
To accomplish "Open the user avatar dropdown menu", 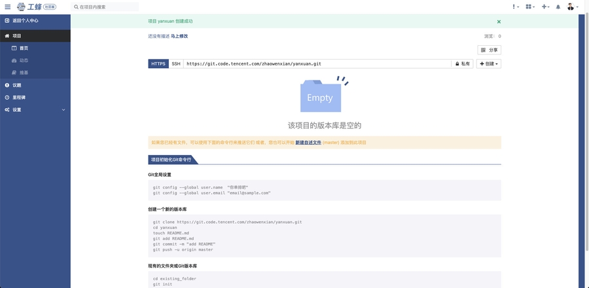I will [572, 7].
